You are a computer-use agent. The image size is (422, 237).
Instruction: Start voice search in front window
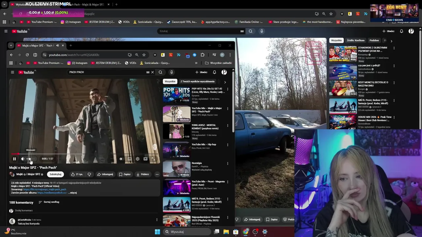[171, 72]
